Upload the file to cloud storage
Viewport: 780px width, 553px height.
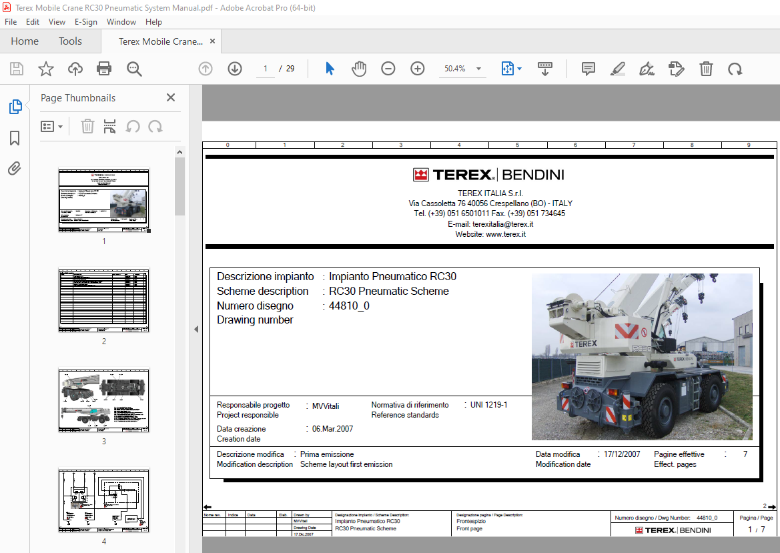click(x=75, y=69)
